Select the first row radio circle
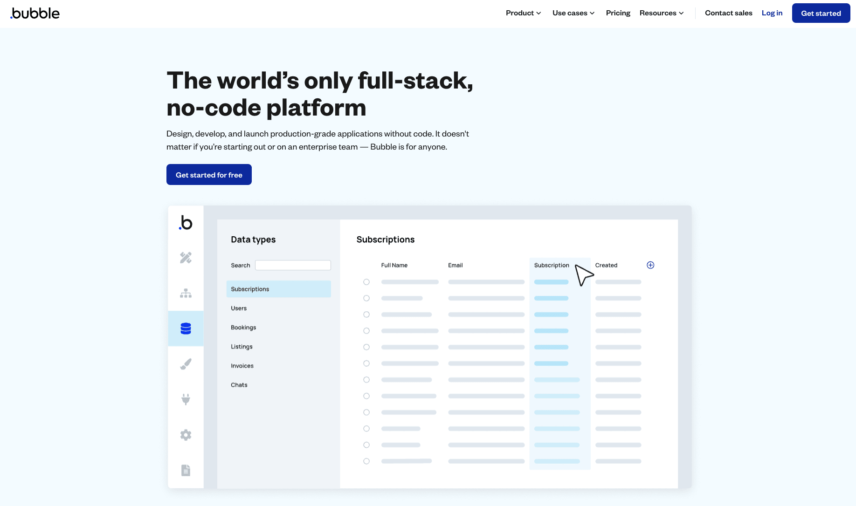This screenshot has height=506, width=856. point(366,282)
